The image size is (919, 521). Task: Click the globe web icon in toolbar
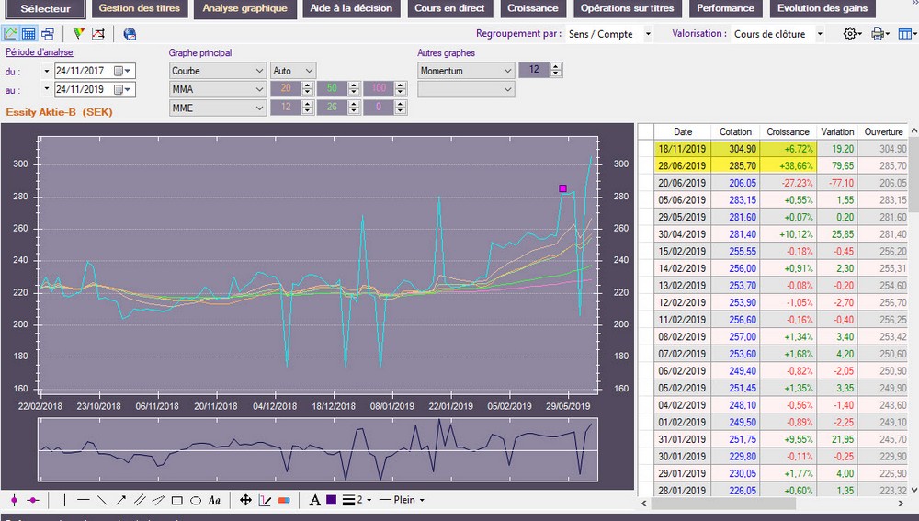point(130,34)
